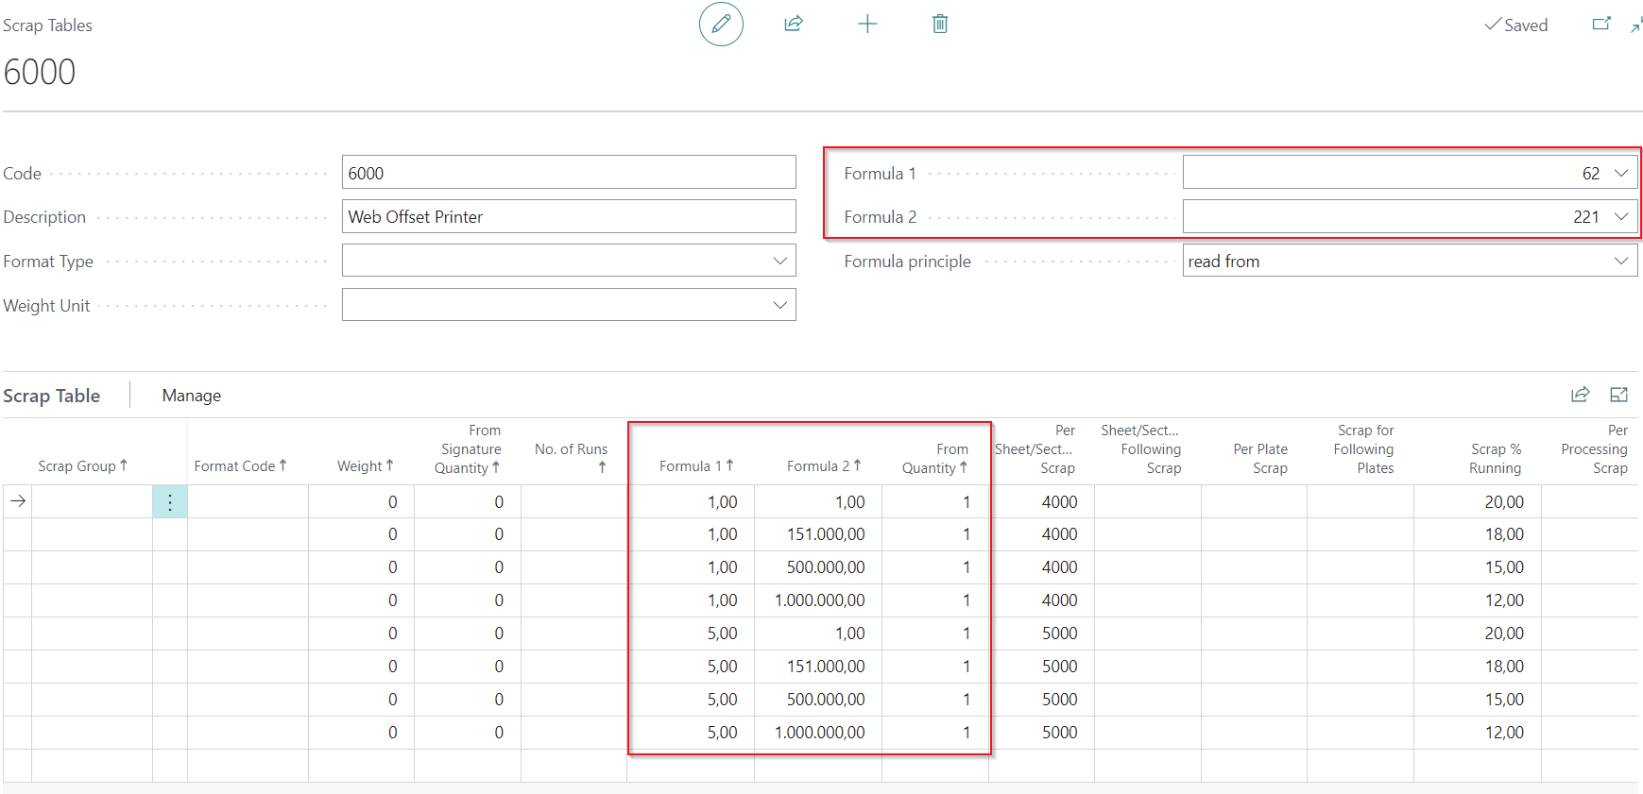Image resolution: width=1643 pixels, height=794 pixels.
Task: Expand the Formula 1 dropdown
Action: (x=1621, y=173)
